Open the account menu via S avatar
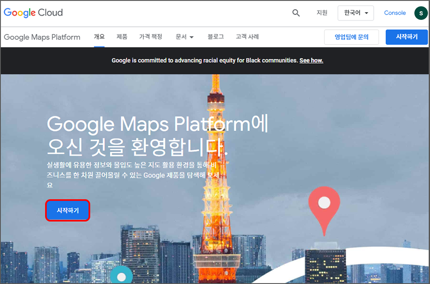Screen dimensions: 430x284 coord(420,13)
